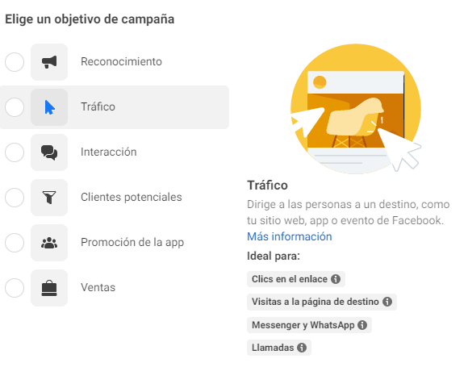Open info icon beside Clics en el enlace
468x367 pixels.
pos(336,279)
